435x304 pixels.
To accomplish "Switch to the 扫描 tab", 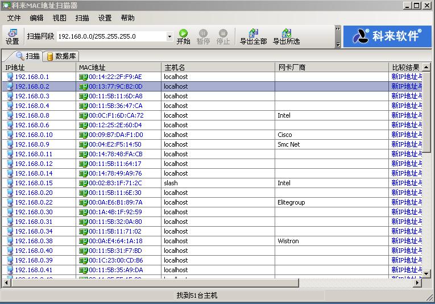I will pos(27,56).
